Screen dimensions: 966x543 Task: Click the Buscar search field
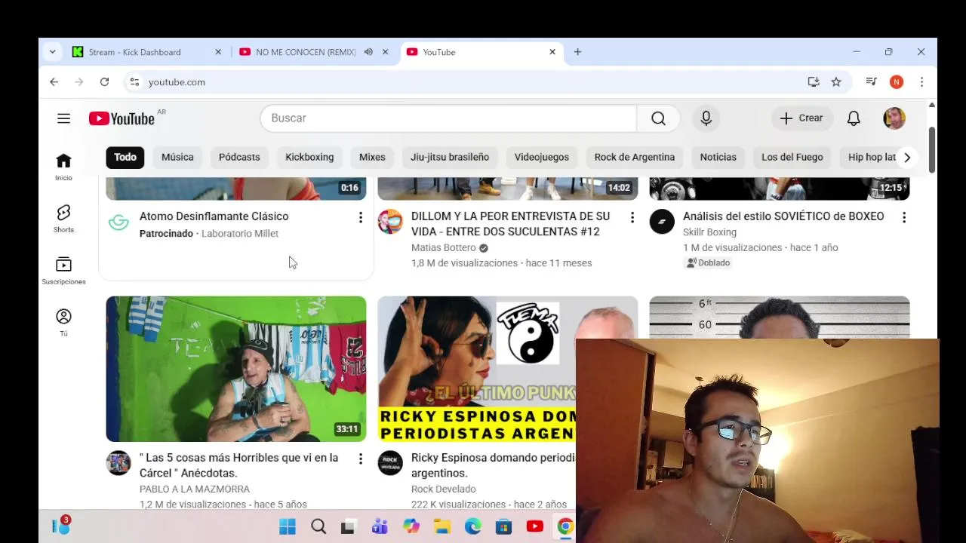tap(448, 118)
